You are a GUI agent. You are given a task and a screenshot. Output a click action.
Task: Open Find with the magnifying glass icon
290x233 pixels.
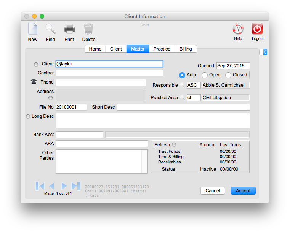coord(50,29)
